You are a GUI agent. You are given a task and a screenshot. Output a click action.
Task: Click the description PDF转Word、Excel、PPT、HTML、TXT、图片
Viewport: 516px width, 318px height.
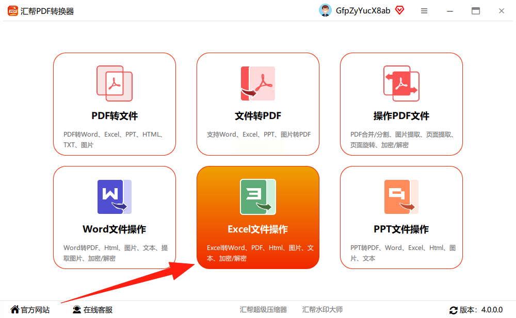tap(114, 140)
